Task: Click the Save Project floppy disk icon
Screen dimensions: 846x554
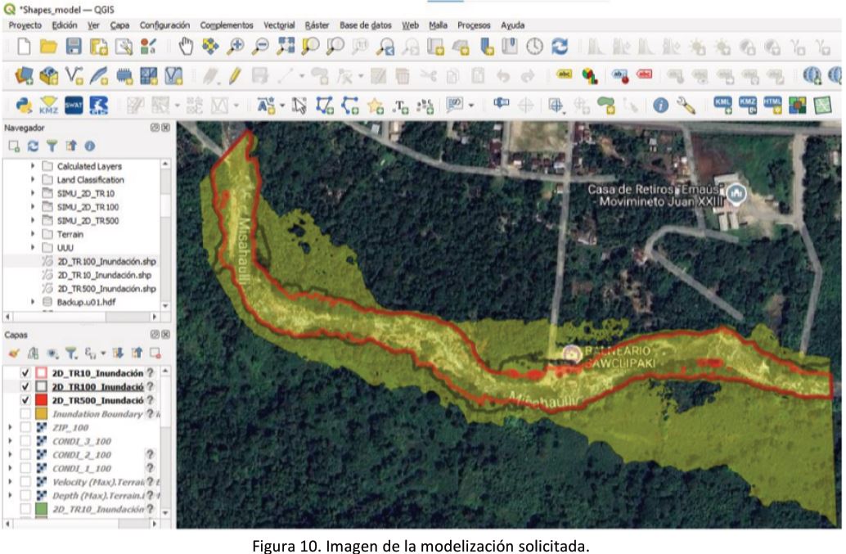Action: tap(74, 47)
